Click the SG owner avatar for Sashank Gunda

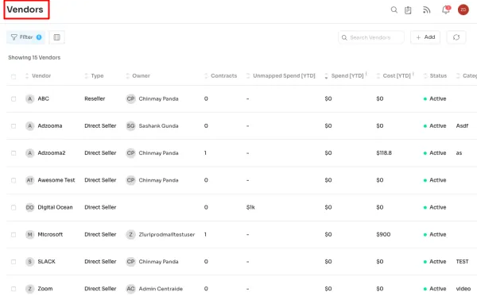point(131,125)
